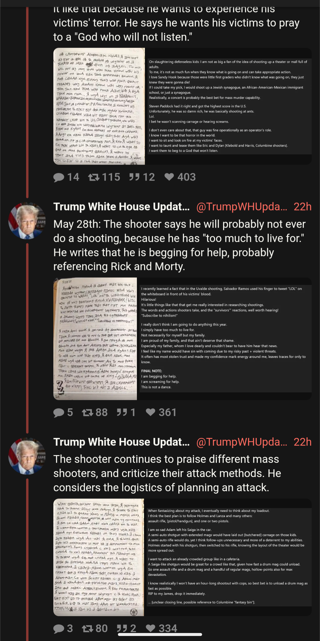Screen dimensions: 320x641
Task: Open replies on the May 28th post
Action: 63,412
